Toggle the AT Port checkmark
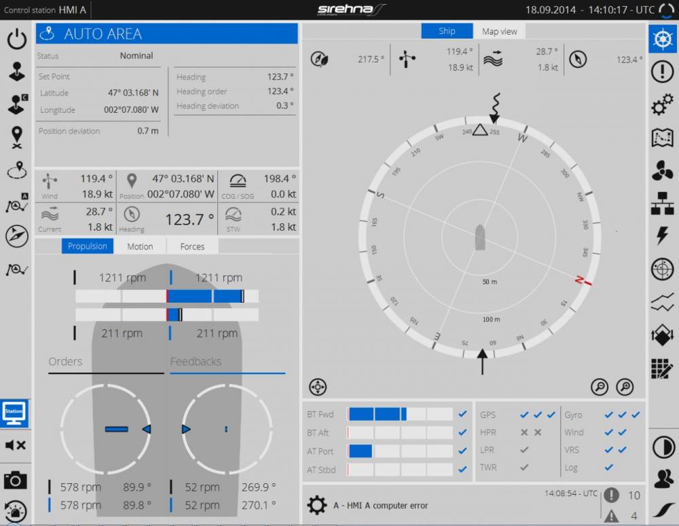This screenshot has width=679, height=526. [x=462, y=451]
